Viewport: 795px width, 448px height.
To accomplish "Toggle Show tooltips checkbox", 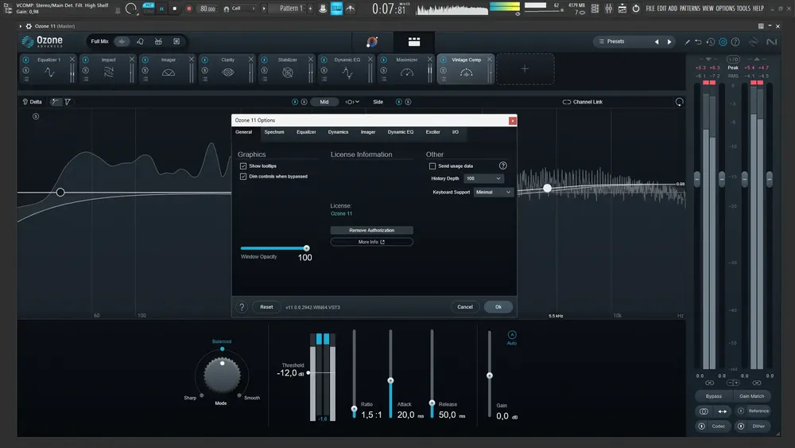I will [243, 166].
